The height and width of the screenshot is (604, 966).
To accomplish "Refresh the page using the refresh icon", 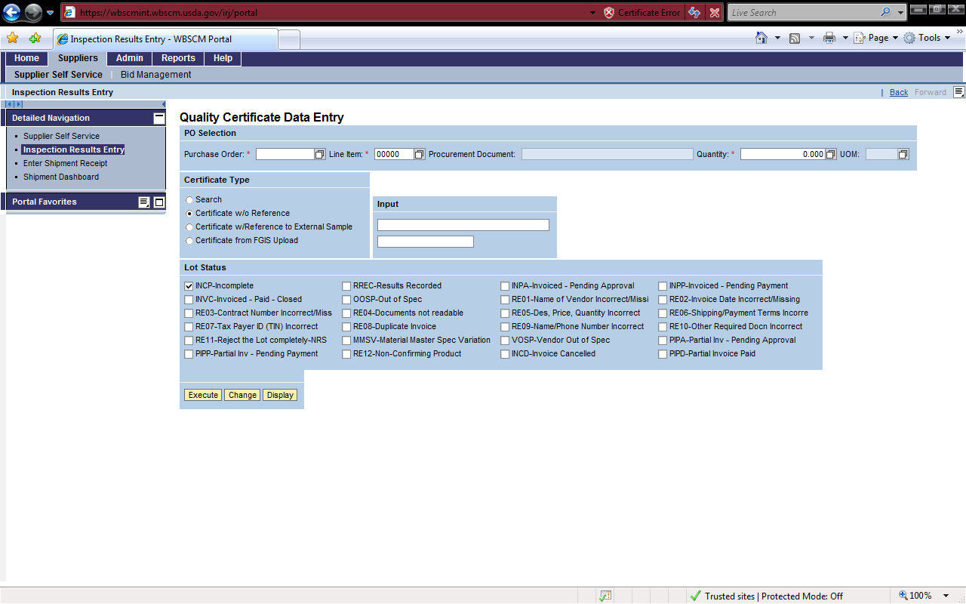I will coord(694,13).
